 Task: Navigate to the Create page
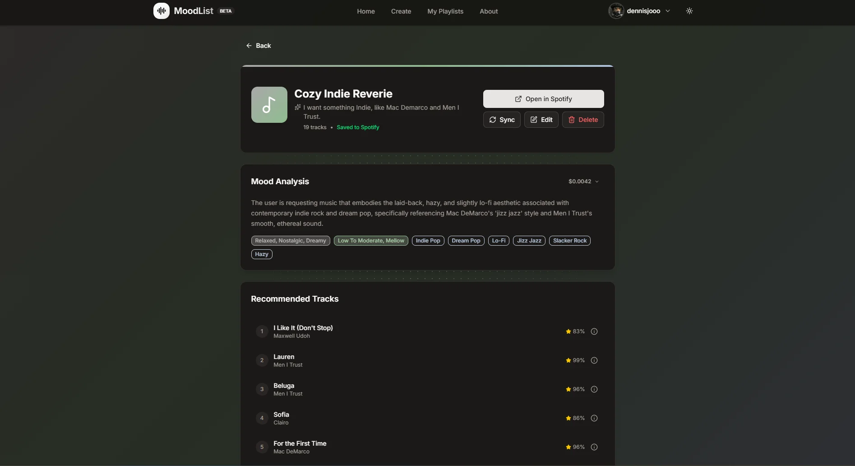[x=401, y=11]
